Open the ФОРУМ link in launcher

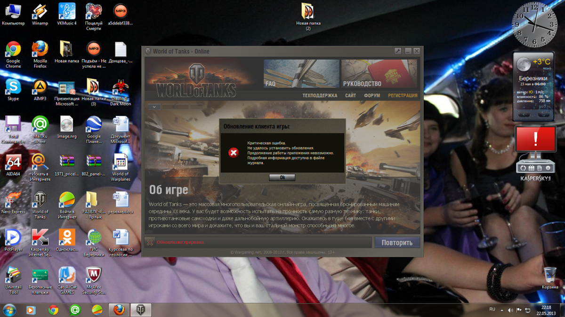[372, 95]
